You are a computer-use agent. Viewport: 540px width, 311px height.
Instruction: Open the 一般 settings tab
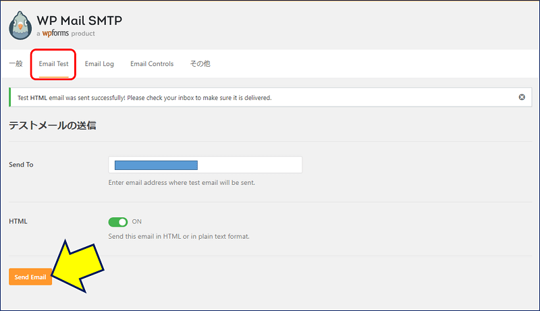pyautogui.click(x=16, y=63)
